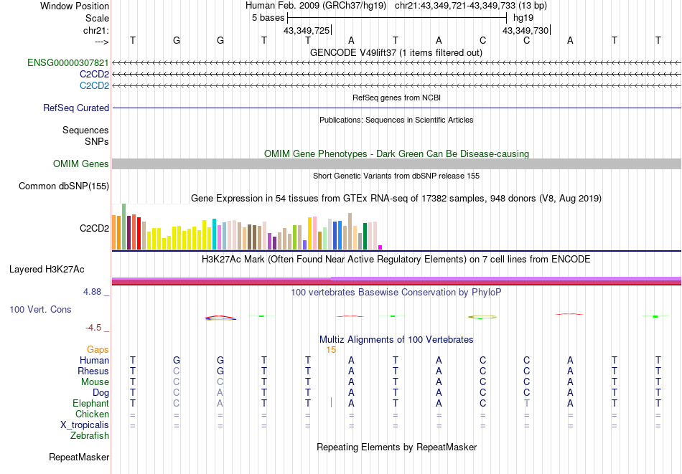The height and width of the screenshot is (474, 682).
Task: Click the H3K27Ac Mark ENCODE title
Action: [x=396, y=260]
